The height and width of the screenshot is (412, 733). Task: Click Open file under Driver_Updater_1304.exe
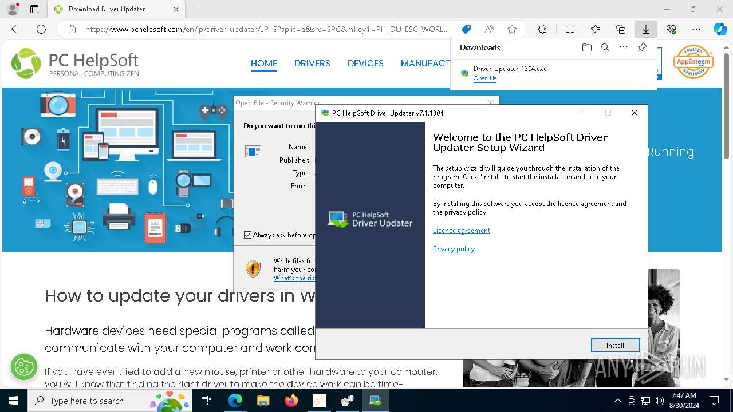(x=485, y=78)
